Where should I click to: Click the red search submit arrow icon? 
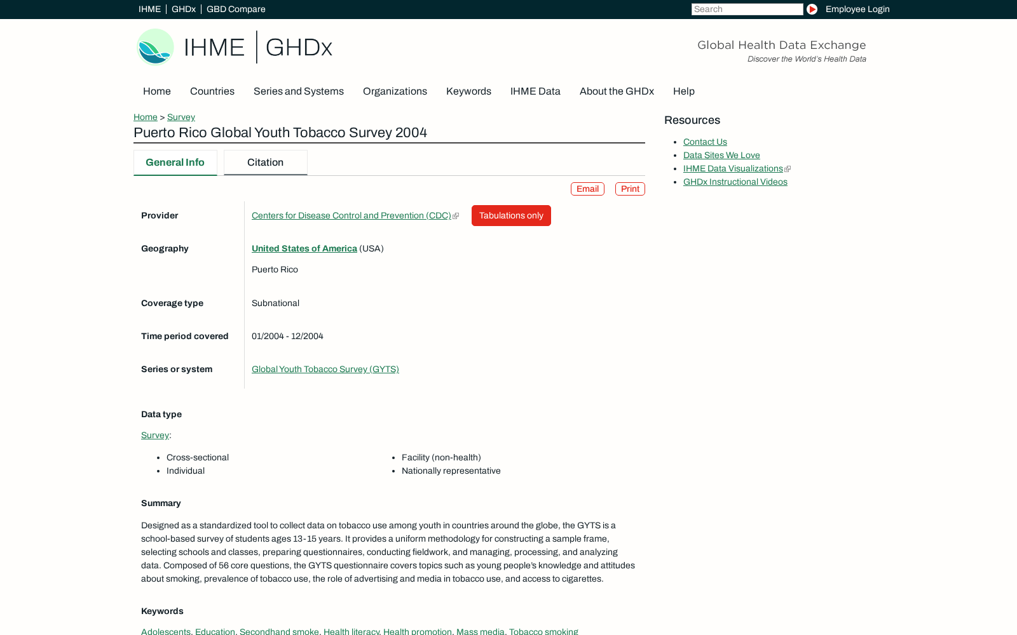click(x=812, y=9)
